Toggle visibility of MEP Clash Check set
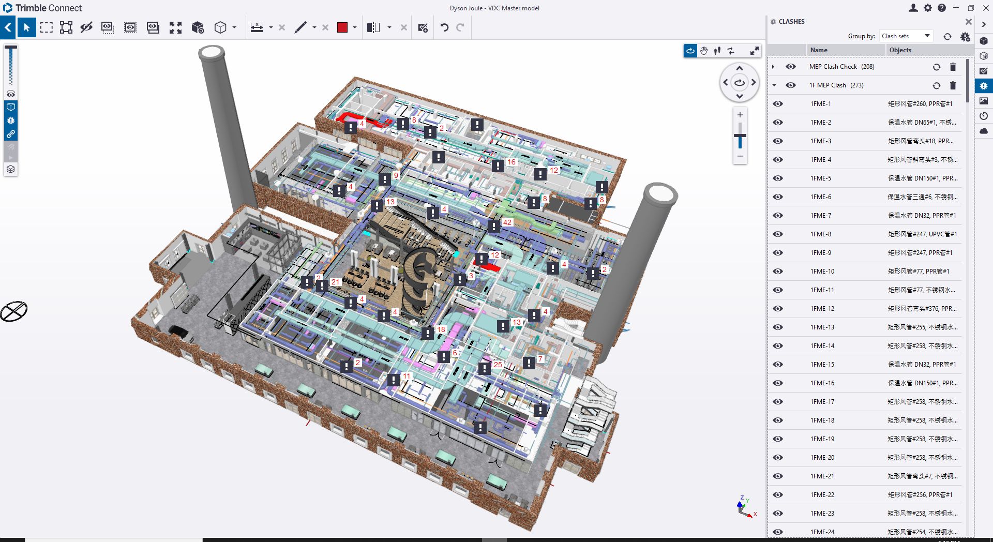Image resolution: width=993 pixels, height=542 pixels. click(791, 67)
